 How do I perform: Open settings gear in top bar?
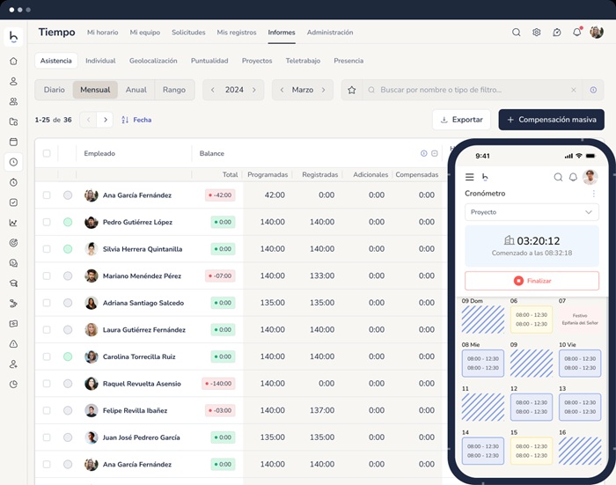[536, 33]
